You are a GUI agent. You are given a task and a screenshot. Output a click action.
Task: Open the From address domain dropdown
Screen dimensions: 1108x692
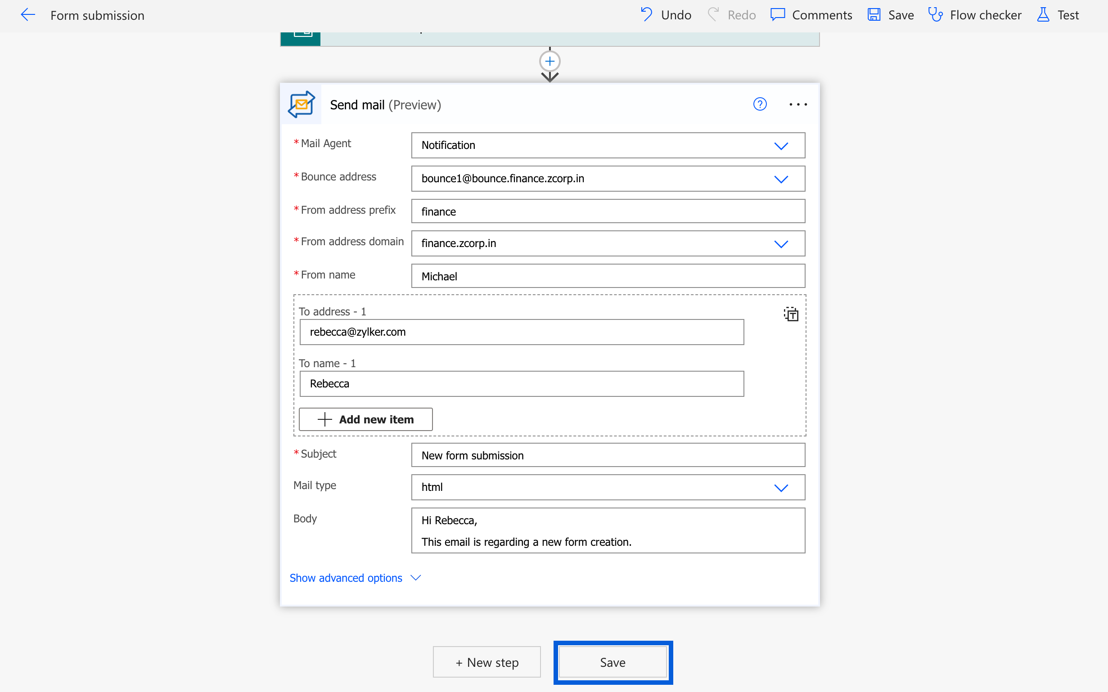781,244
